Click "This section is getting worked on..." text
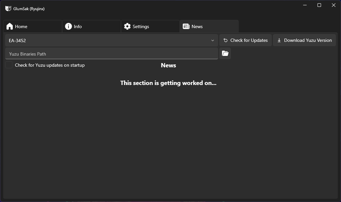 point(168,83)
